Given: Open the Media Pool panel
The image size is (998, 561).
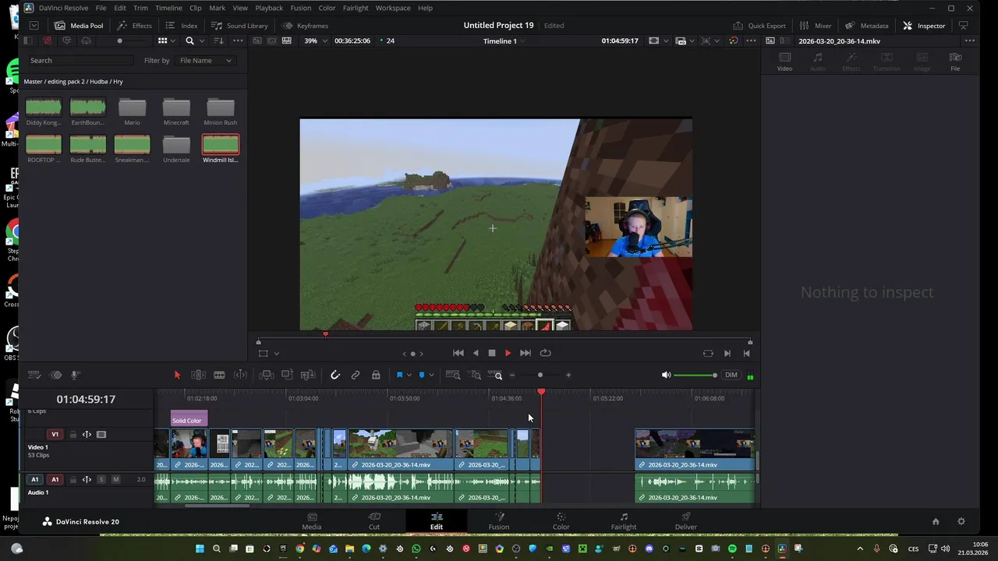Looking at the screenshot, I should (78, 25).
